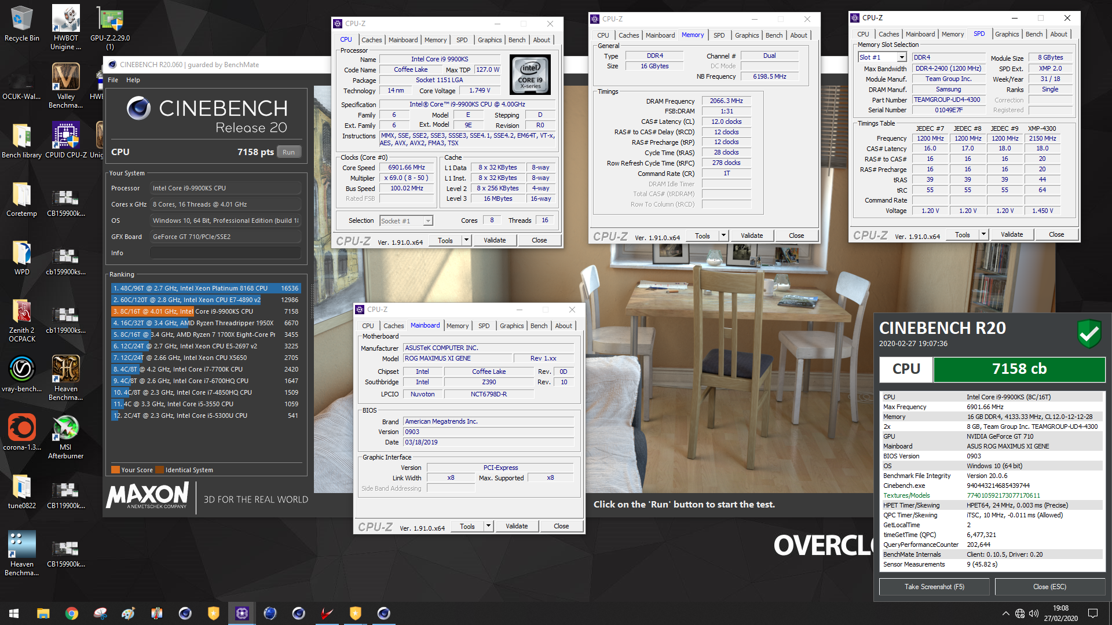This screenshot has width=1112, height=625.
Task: Launch MSI Afterburner from the desktop
Action: 65,437
